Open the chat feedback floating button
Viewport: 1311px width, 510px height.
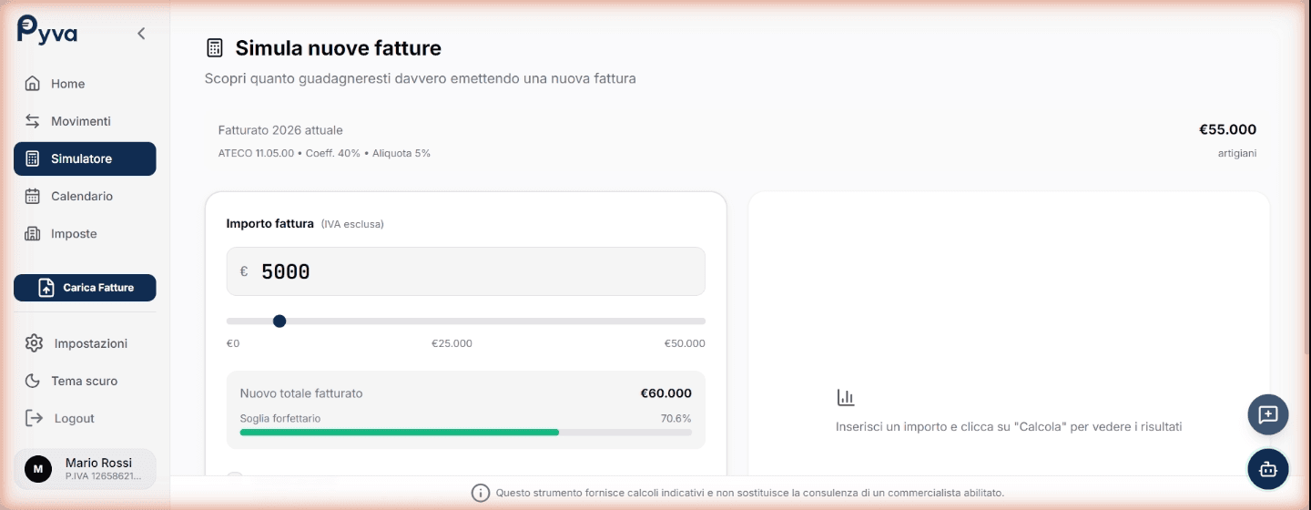[1267, 415]
